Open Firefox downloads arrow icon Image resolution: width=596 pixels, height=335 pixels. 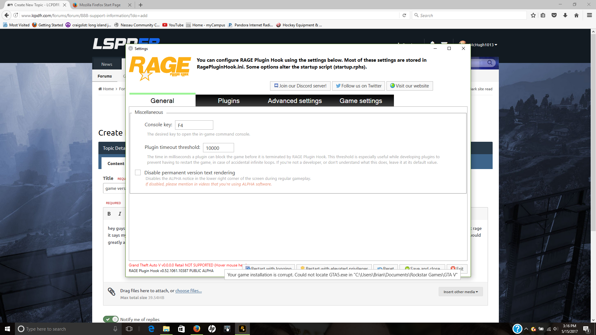565,15
